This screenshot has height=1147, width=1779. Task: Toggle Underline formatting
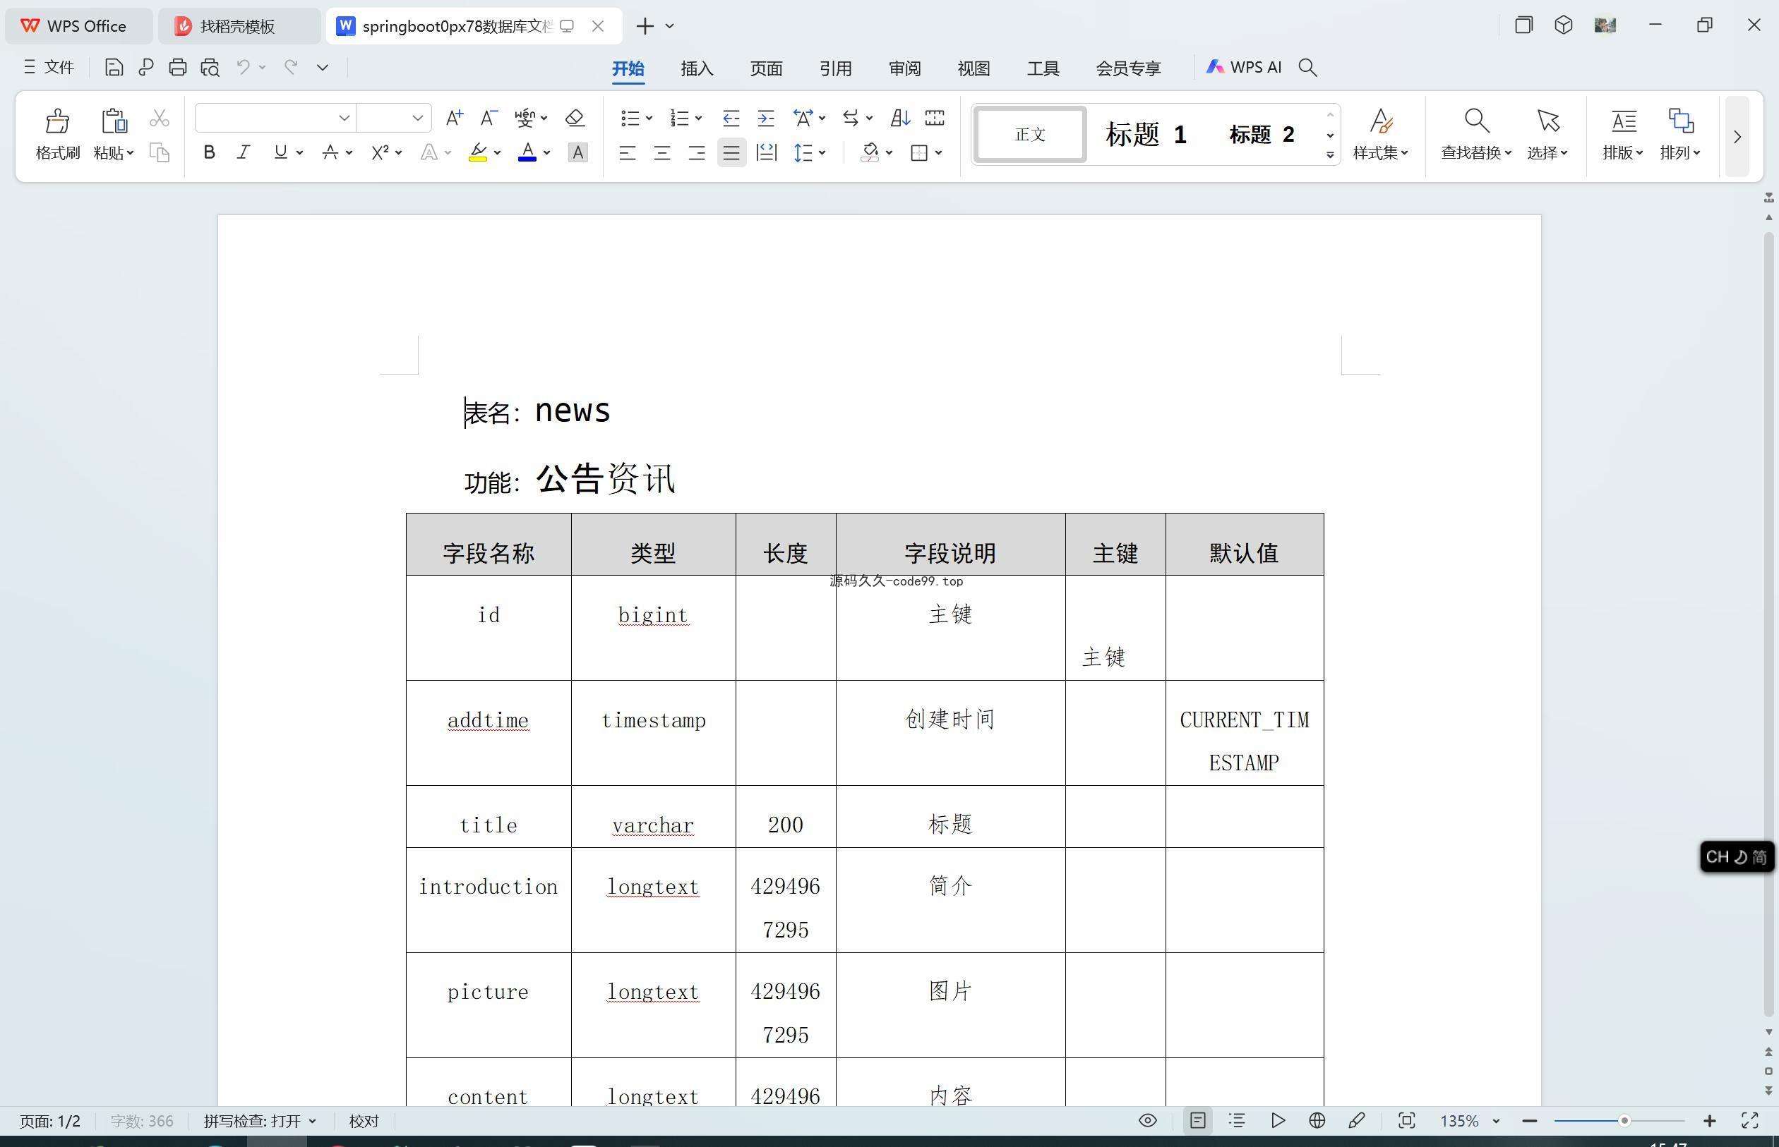point(280,152)
